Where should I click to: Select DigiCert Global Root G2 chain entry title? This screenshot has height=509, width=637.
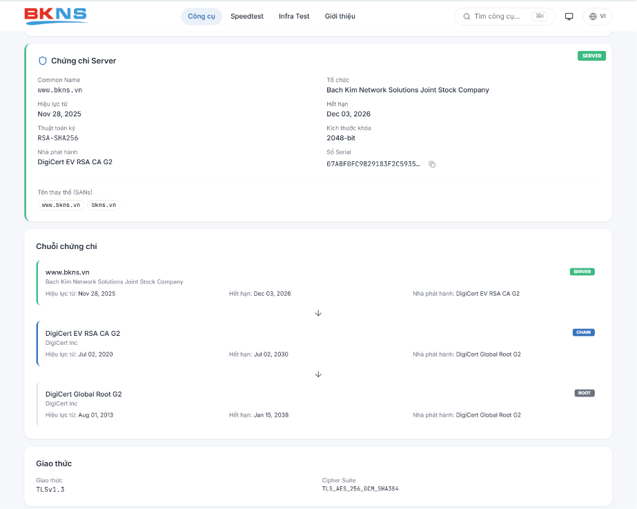point(84,394)
